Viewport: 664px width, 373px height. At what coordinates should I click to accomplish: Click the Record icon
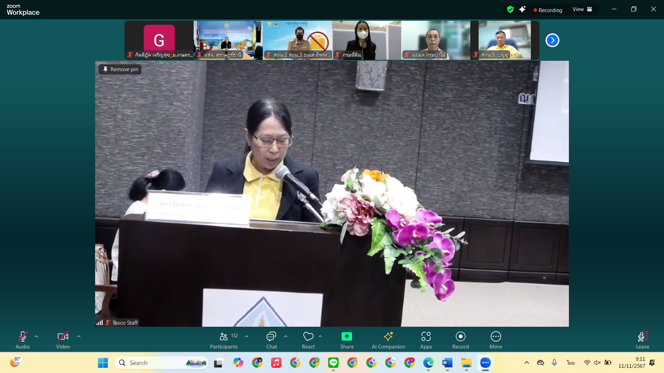tap(460, 337)
